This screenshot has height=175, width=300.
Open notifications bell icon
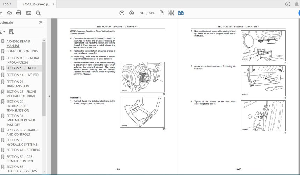click(297, 4)
